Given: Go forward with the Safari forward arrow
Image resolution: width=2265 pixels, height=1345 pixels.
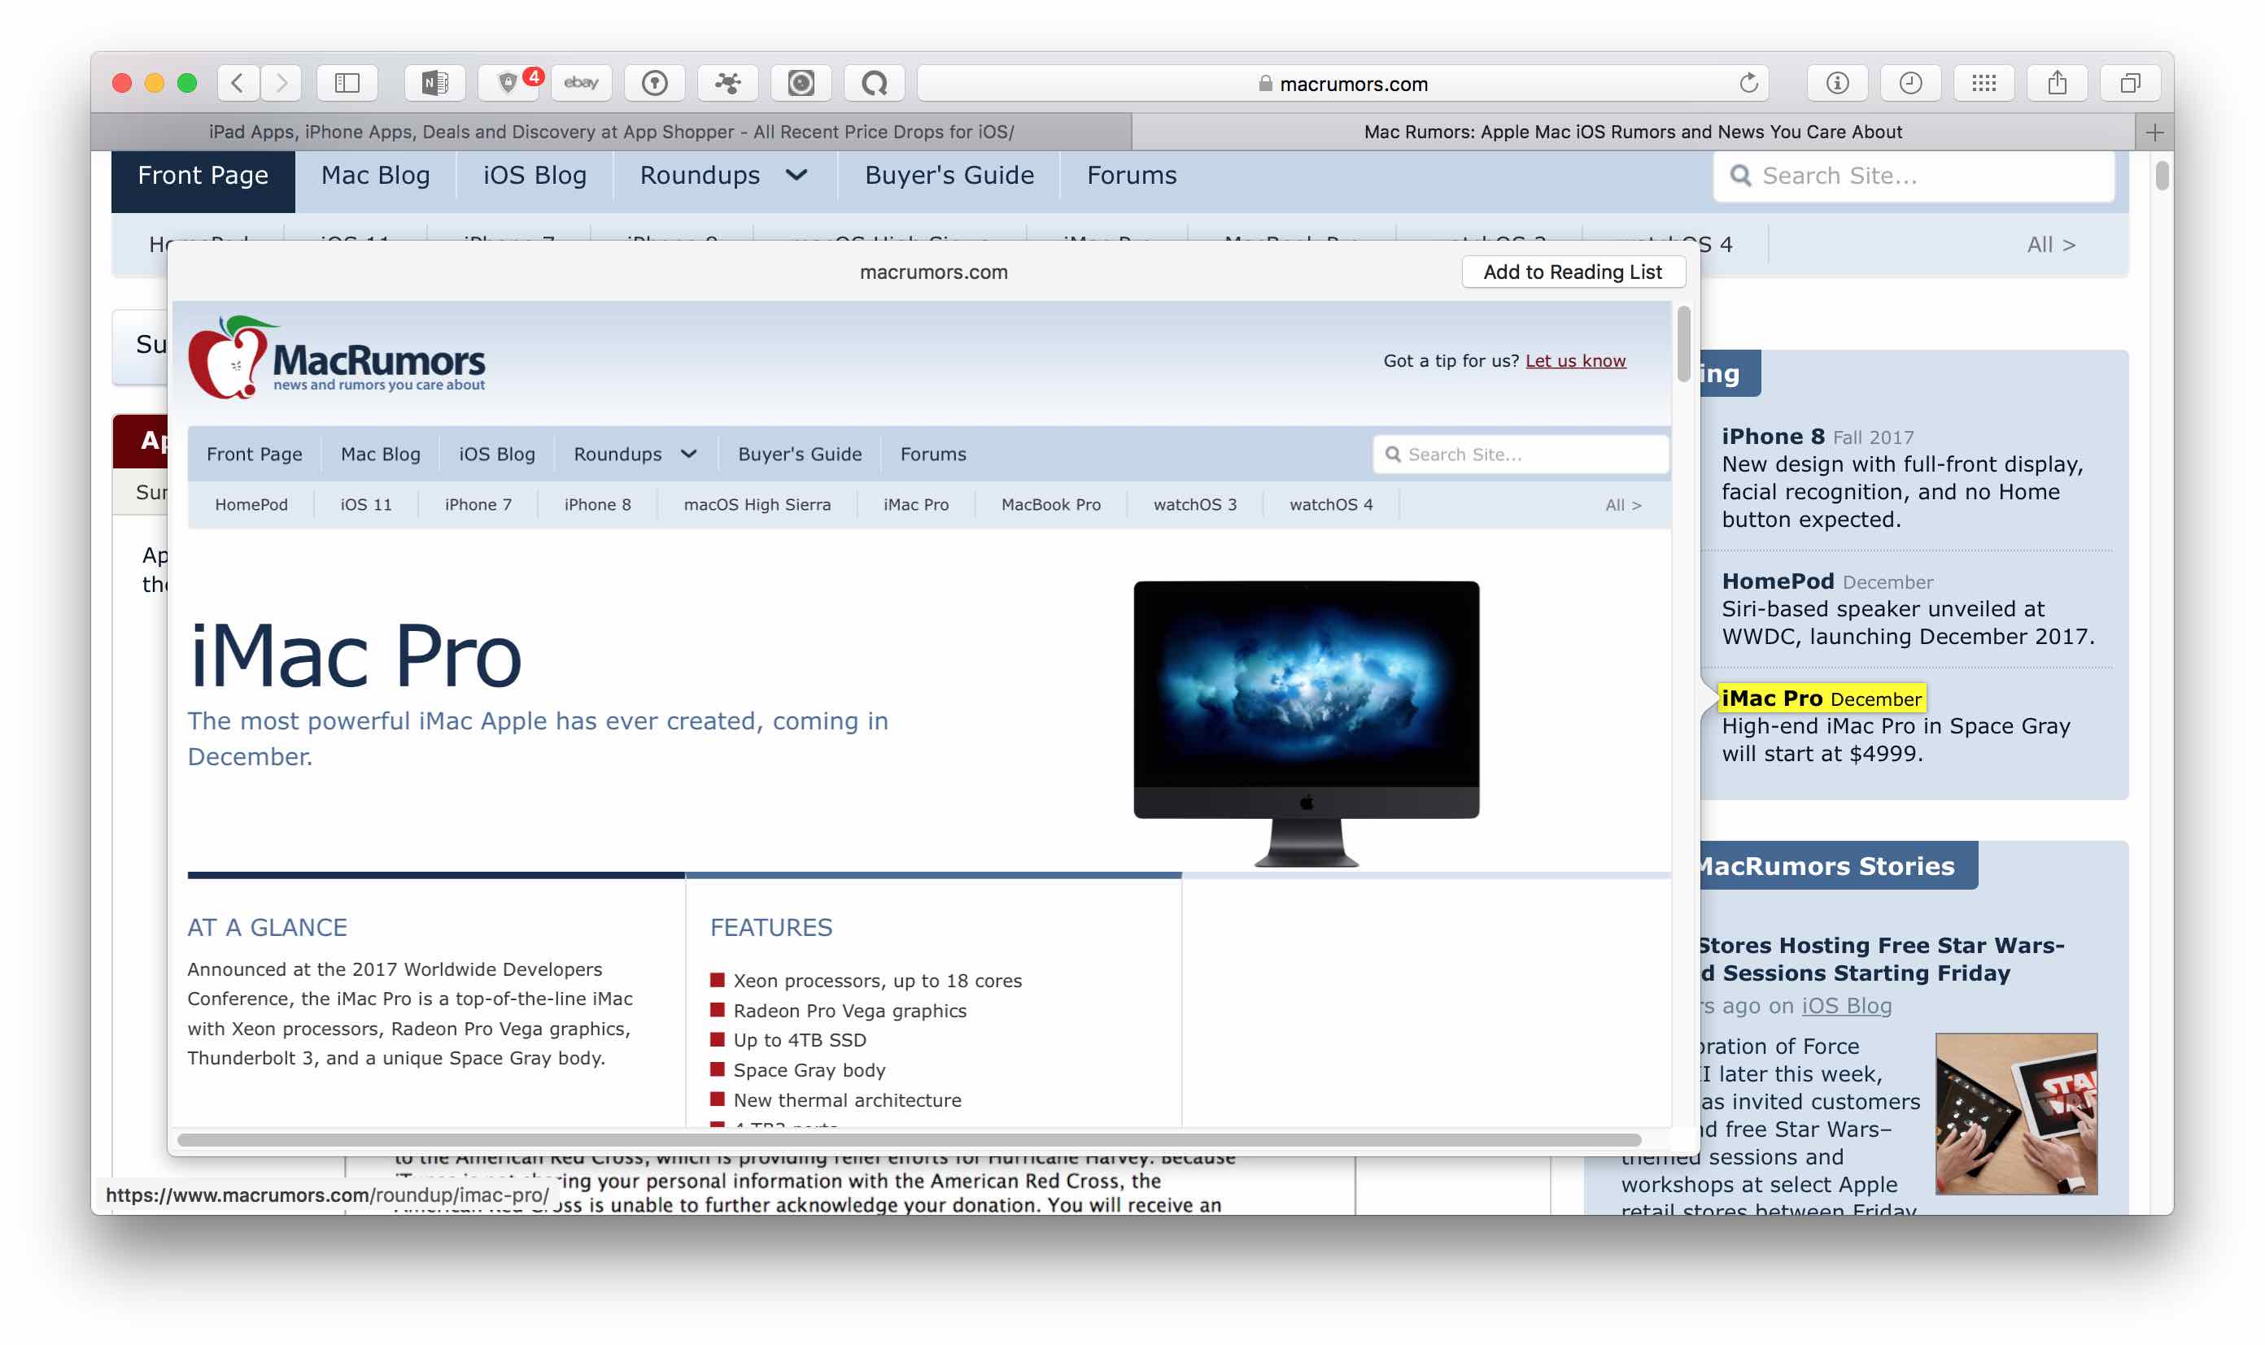Looking at the screenshot, I should [282, 84].
